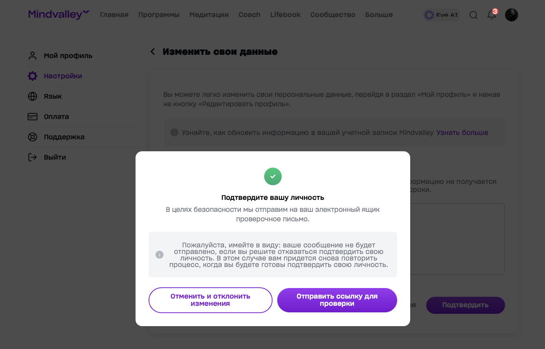Expand the Больше menu

click(379, 15)
